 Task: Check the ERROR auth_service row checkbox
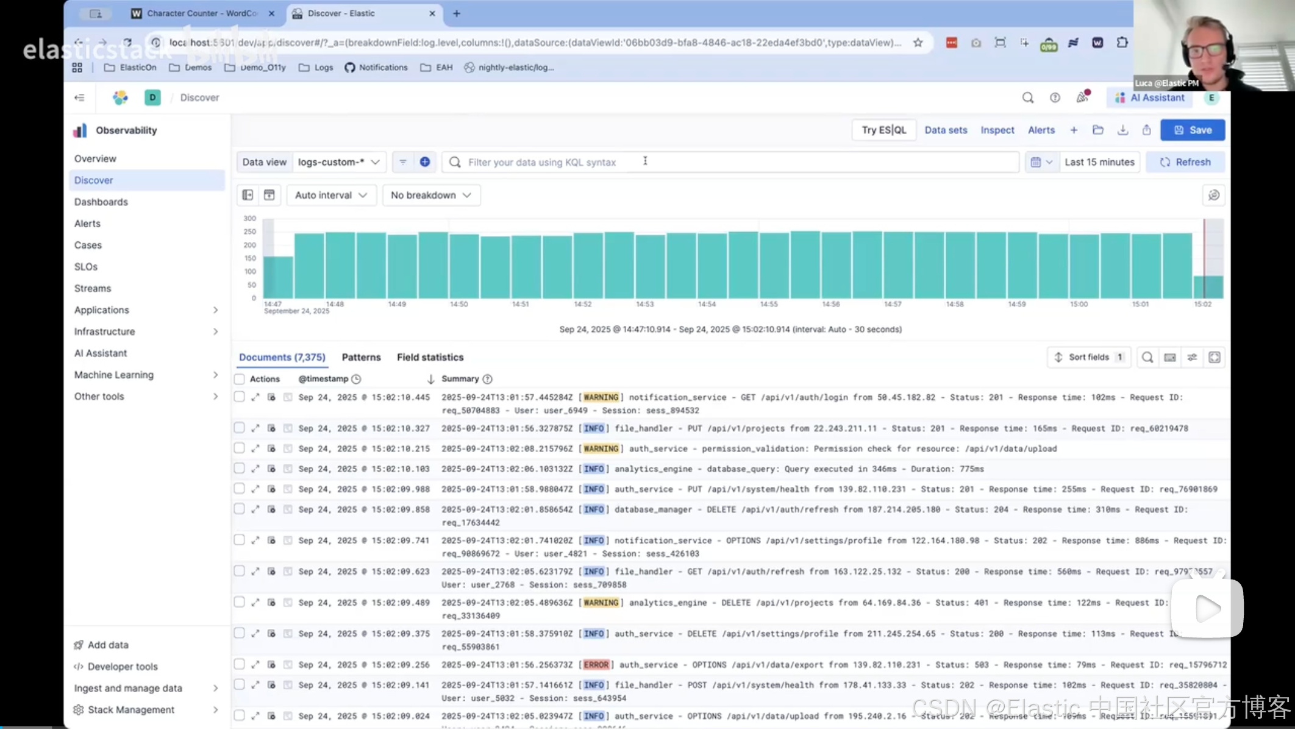point(240,665)
